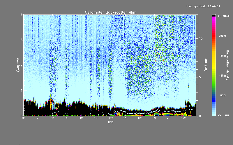Click the '180.0' colorbar value

click(223, 56)
